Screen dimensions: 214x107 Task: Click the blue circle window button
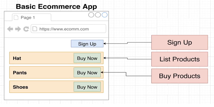pos(105,15)
